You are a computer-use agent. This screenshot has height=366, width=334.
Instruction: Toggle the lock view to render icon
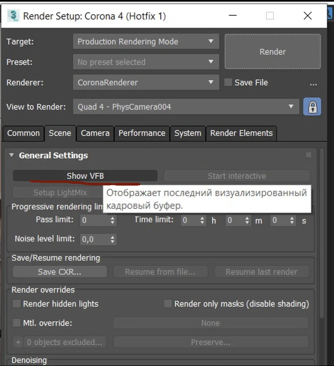312,106
